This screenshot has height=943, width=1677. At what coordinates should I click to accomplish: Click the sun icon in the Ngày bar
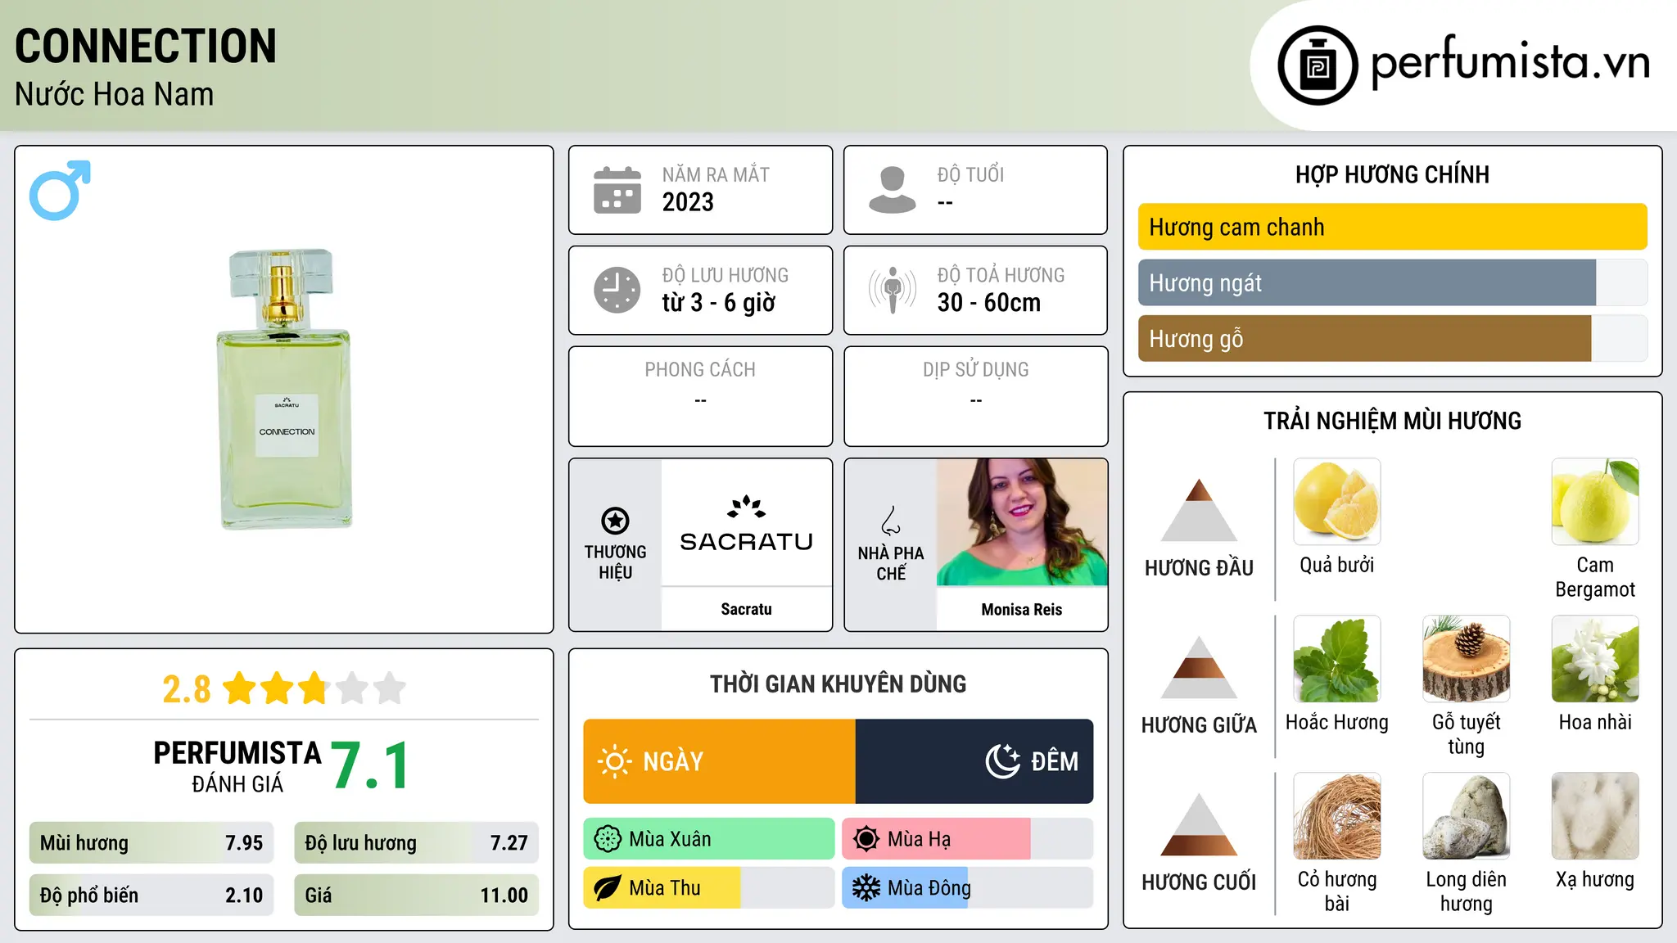tap(614, 761)
